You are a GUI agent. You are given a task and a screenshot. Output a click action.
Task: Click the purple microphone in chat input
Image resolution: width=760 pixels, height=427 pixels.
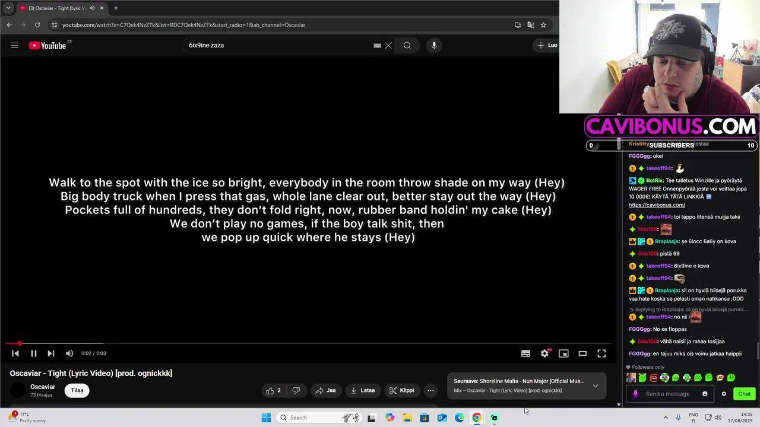636,394
